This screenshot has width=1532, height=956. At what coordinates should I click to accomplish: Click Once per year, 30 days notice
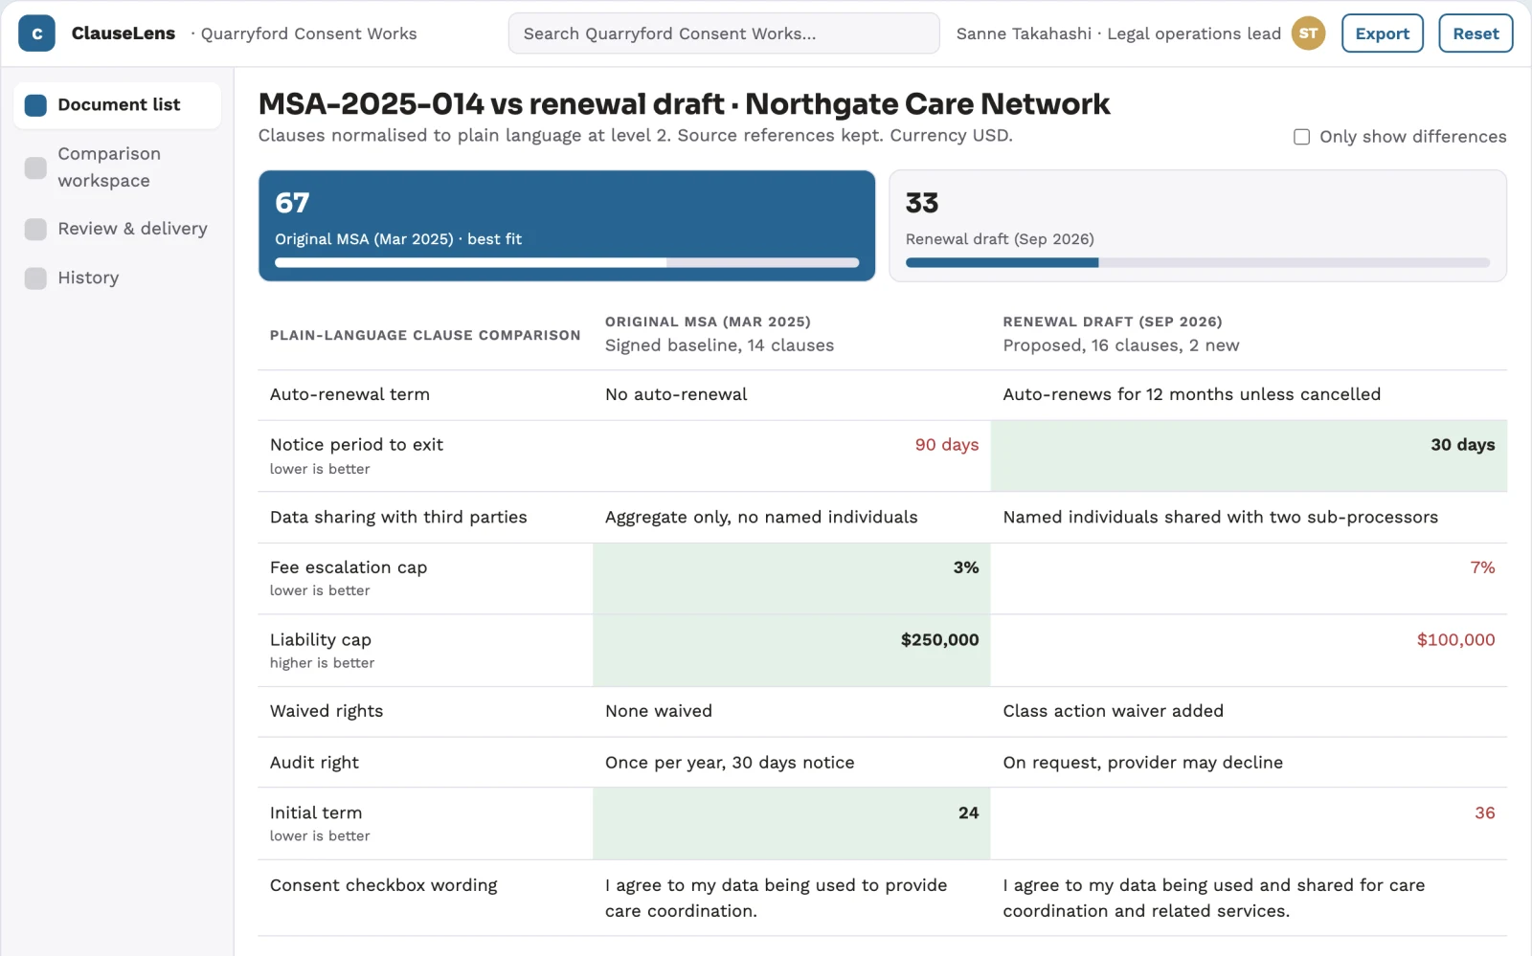click(x=730, y=763)
